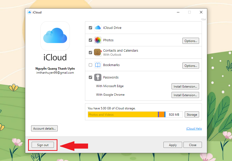Open the Storage button
The image size is (232, 161).
[192, 114]
